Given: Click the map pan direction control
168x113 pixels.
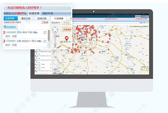Looking at the screenshot, I should coord(55,29).
